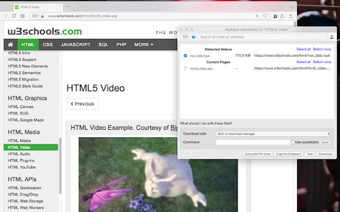
Task: Open a new tab with plus icon
Action: pos(68,7)
